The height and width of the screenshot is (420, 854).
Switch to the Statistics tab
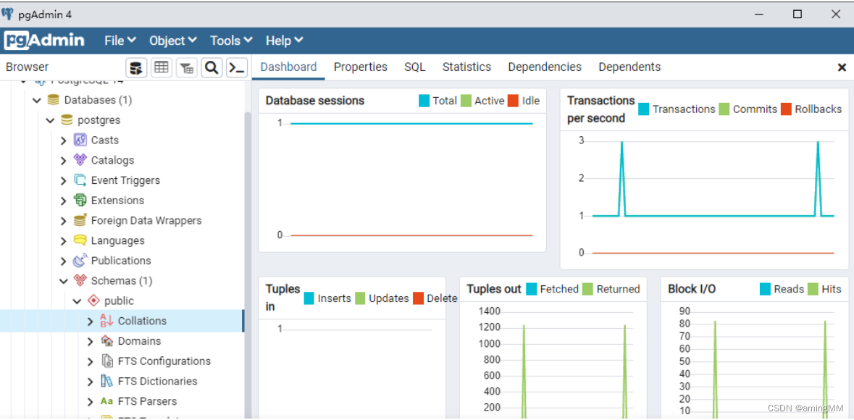click(x=466, y=67)
